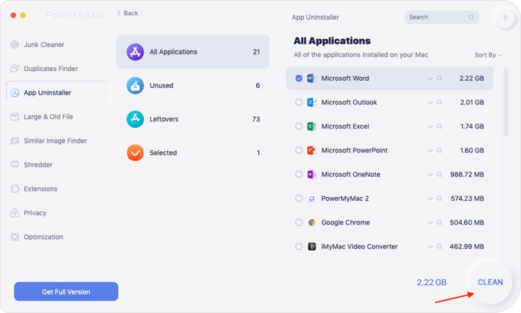This screenshot has width=521, height=313.
Task: Expand the PowerMyMac 2 row chevron
Action: pos(430,199)
